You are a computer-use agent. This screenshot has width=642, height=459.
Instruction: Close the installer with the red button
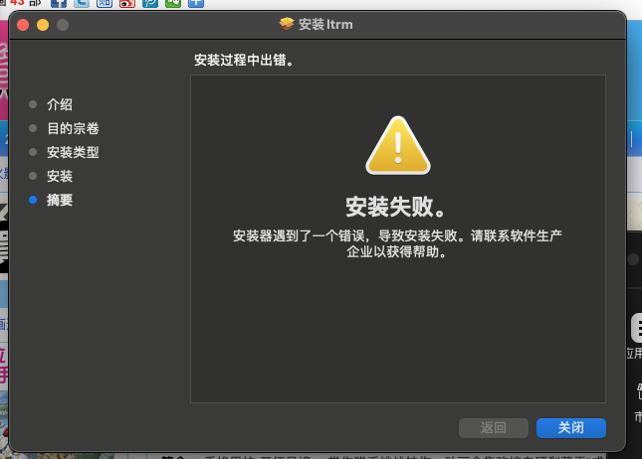click(x=23, y=25)
